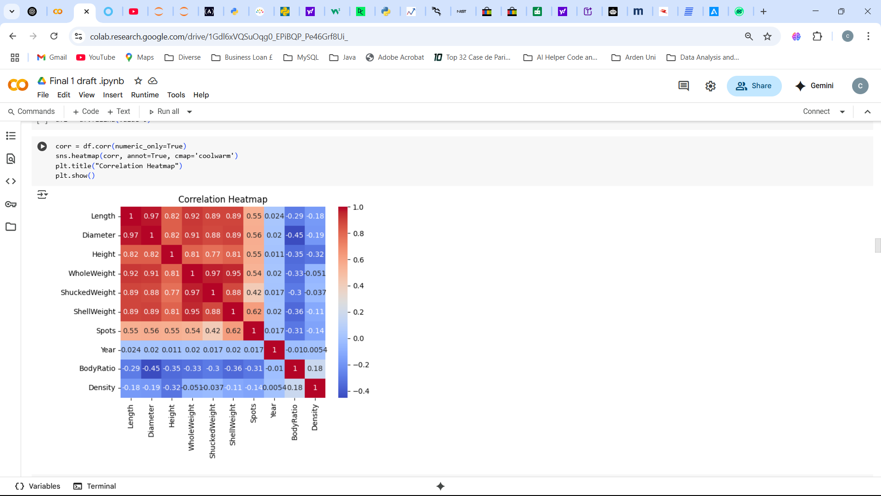Open the Connect options dropdown arrow

pyautogui.click(x=842, y=112)
